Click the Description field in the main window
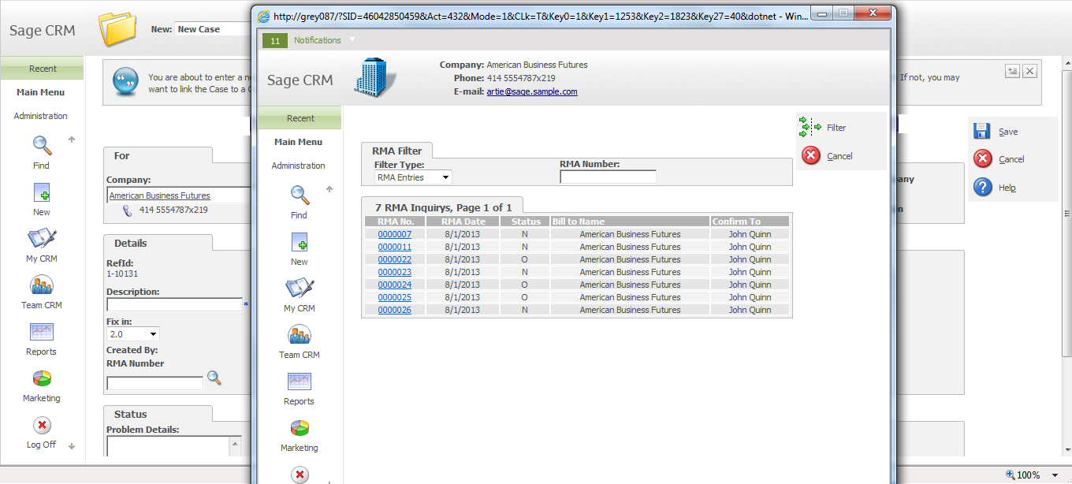 pyautogui.click(x=174, y=304)
